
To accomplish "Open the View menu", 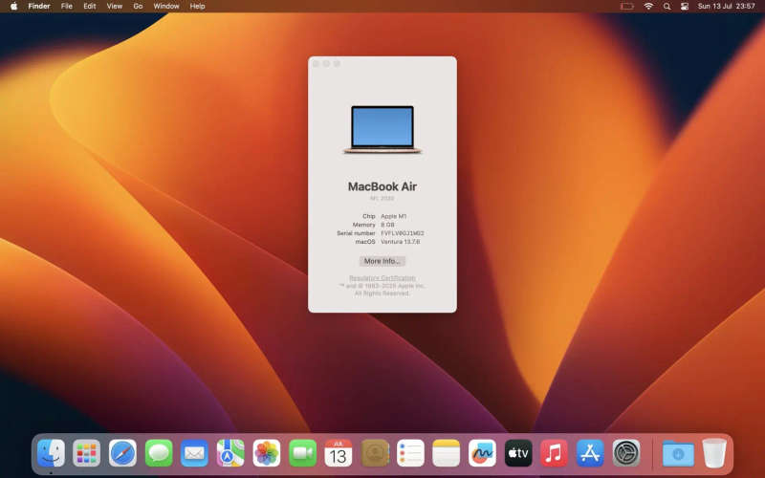I will coord(115,7).
